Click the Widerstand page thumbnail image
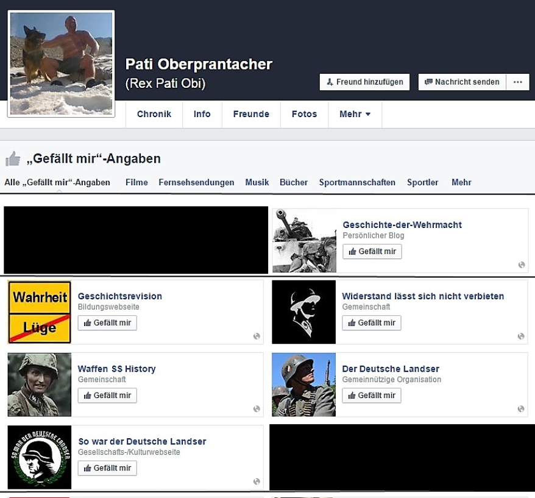The height and width of the screenshot is (498, 535). click(303, 312)
